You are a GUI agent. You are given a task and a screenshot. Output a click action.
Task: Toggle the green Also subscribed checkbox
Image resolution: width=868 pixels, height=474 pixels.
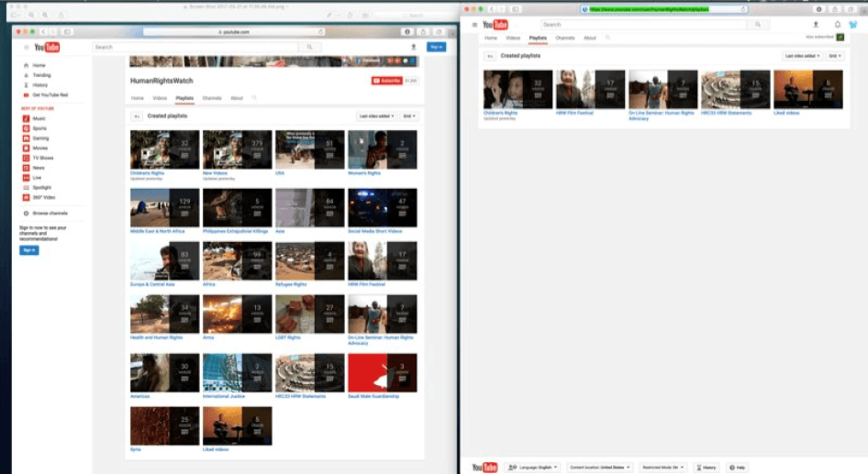(840, 38)
